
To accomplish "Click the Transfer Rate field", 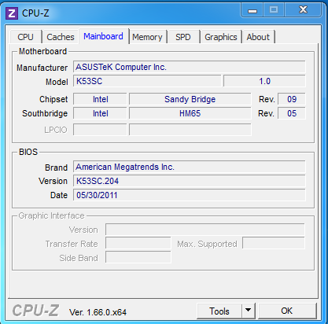I will coord(138,244).
